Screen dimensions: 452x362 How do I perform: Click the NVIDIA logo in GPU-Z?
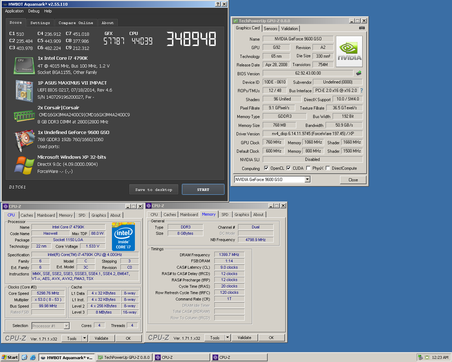click(349, 52)
